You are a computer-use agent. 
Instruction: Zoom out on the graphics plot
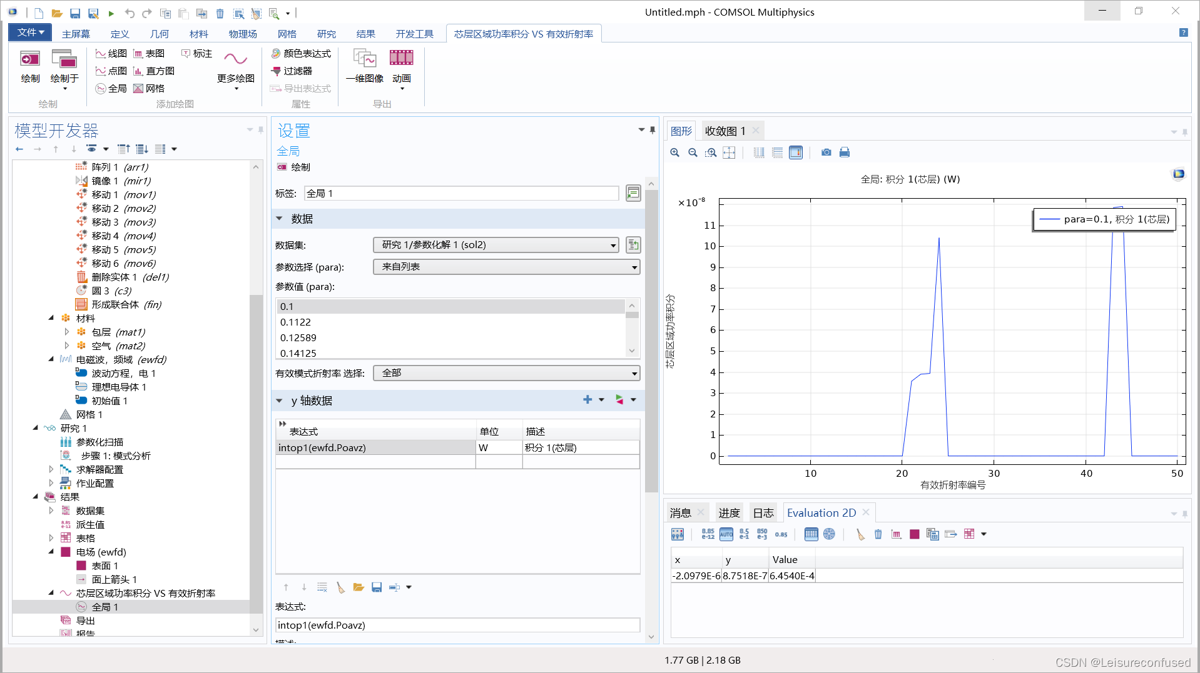[693, 152]
